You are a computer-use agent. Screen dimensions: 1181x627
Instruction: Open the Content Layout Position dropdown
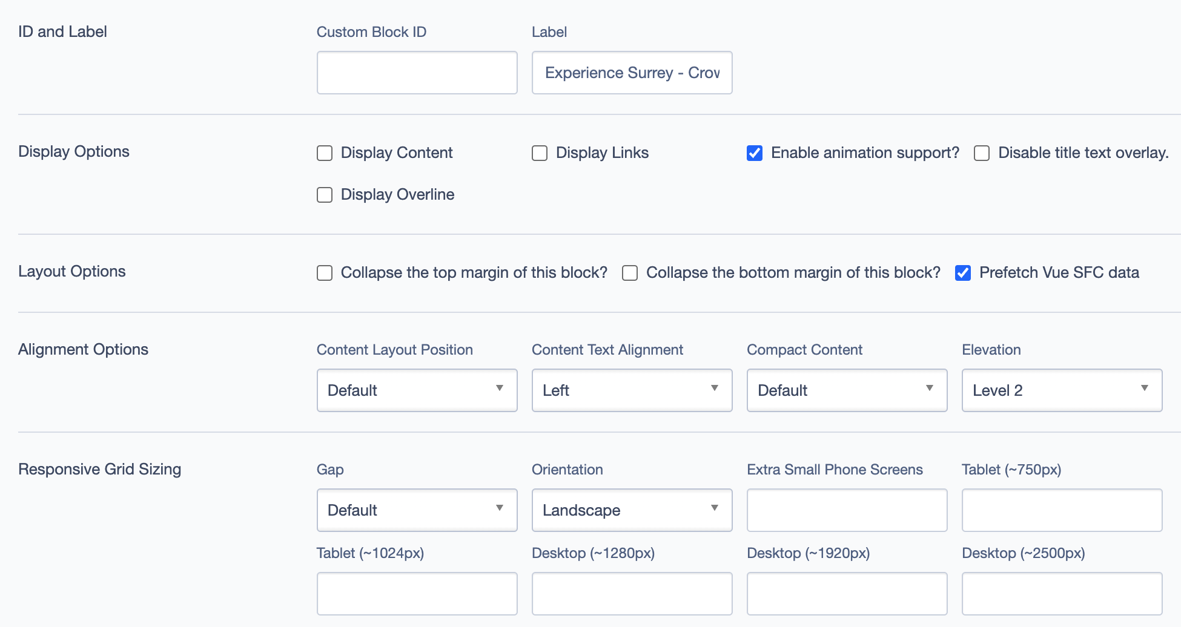click(x=417, y=390)
